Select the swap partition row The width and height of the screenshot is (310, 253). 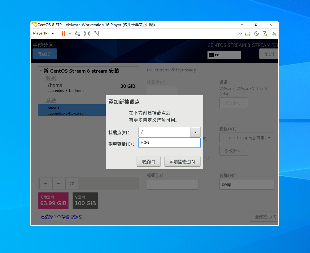(72, 110)
